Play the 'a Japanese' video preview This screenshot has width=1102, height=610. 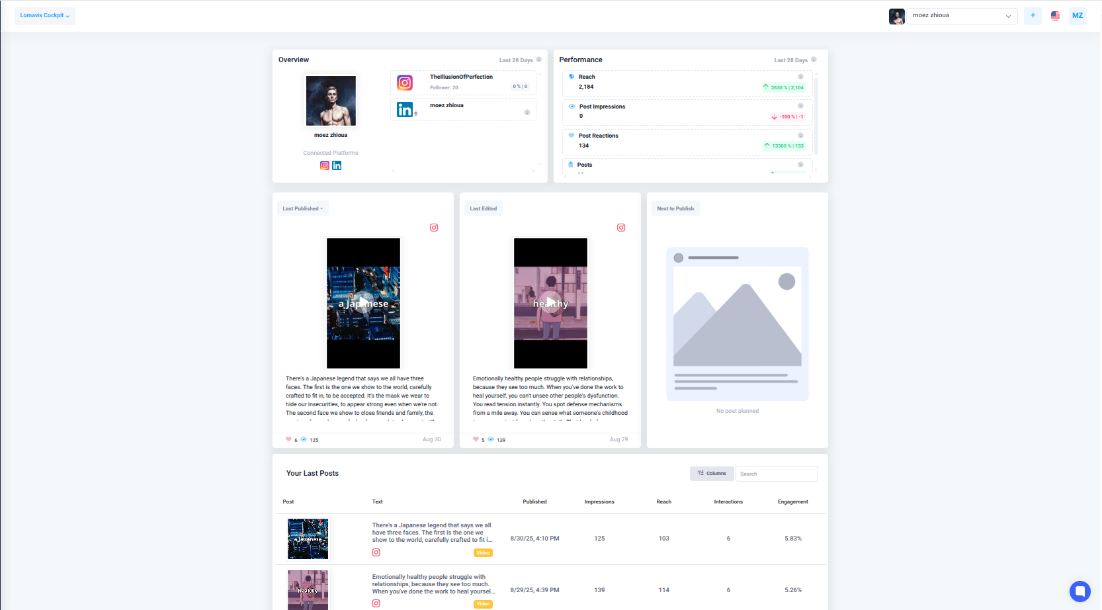(363, 303)
